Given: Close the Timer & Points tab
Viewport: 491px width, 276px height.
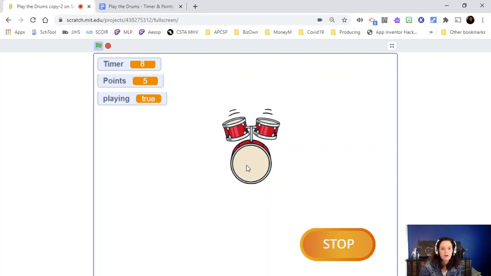Looking at the screenshot, I should click(181, 7).
